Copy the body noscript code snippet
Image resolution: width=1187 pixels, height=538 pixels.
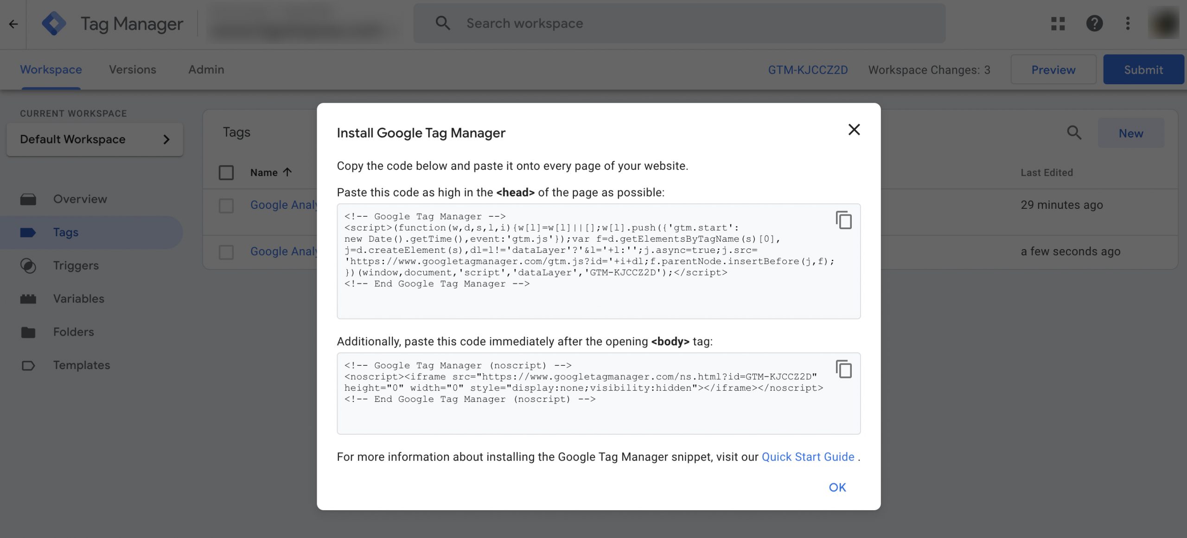tap(844, 369)
